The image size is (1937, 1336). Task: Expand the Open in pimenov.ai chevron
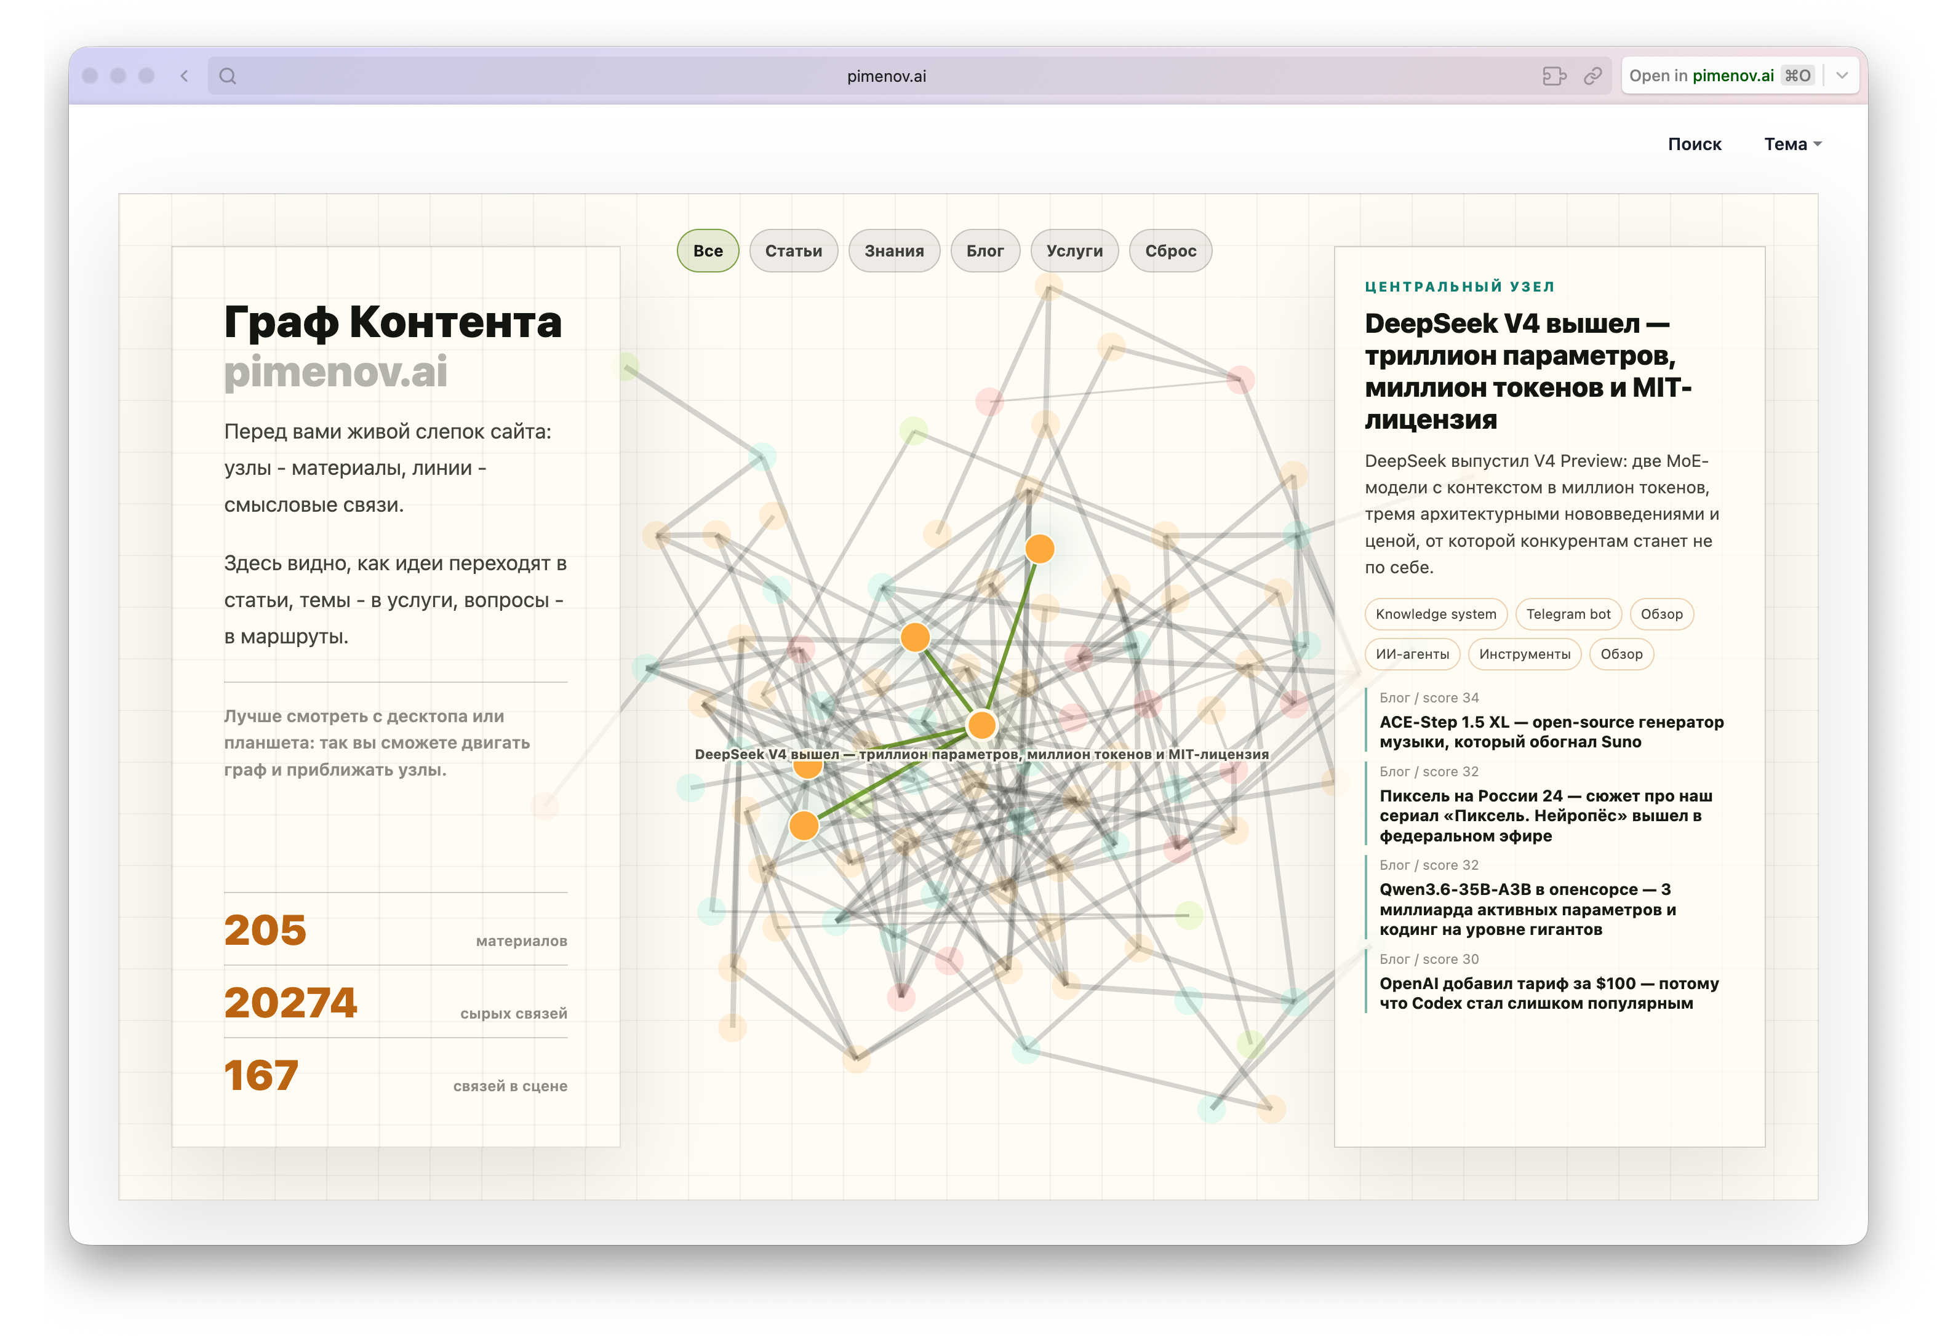1842,76
